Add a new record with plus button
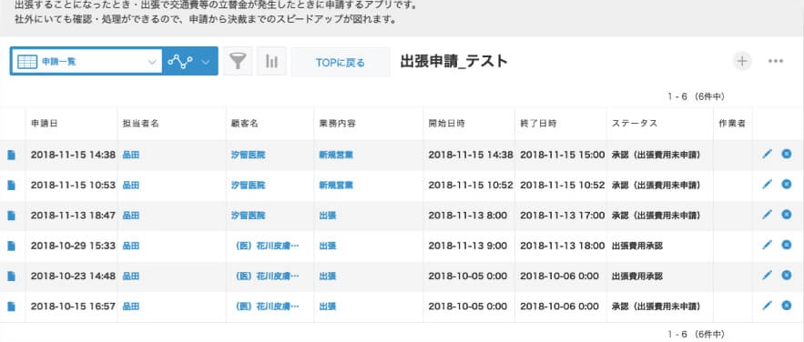The height and width of the screenshot is (342, 804). (x=741, y=61)
